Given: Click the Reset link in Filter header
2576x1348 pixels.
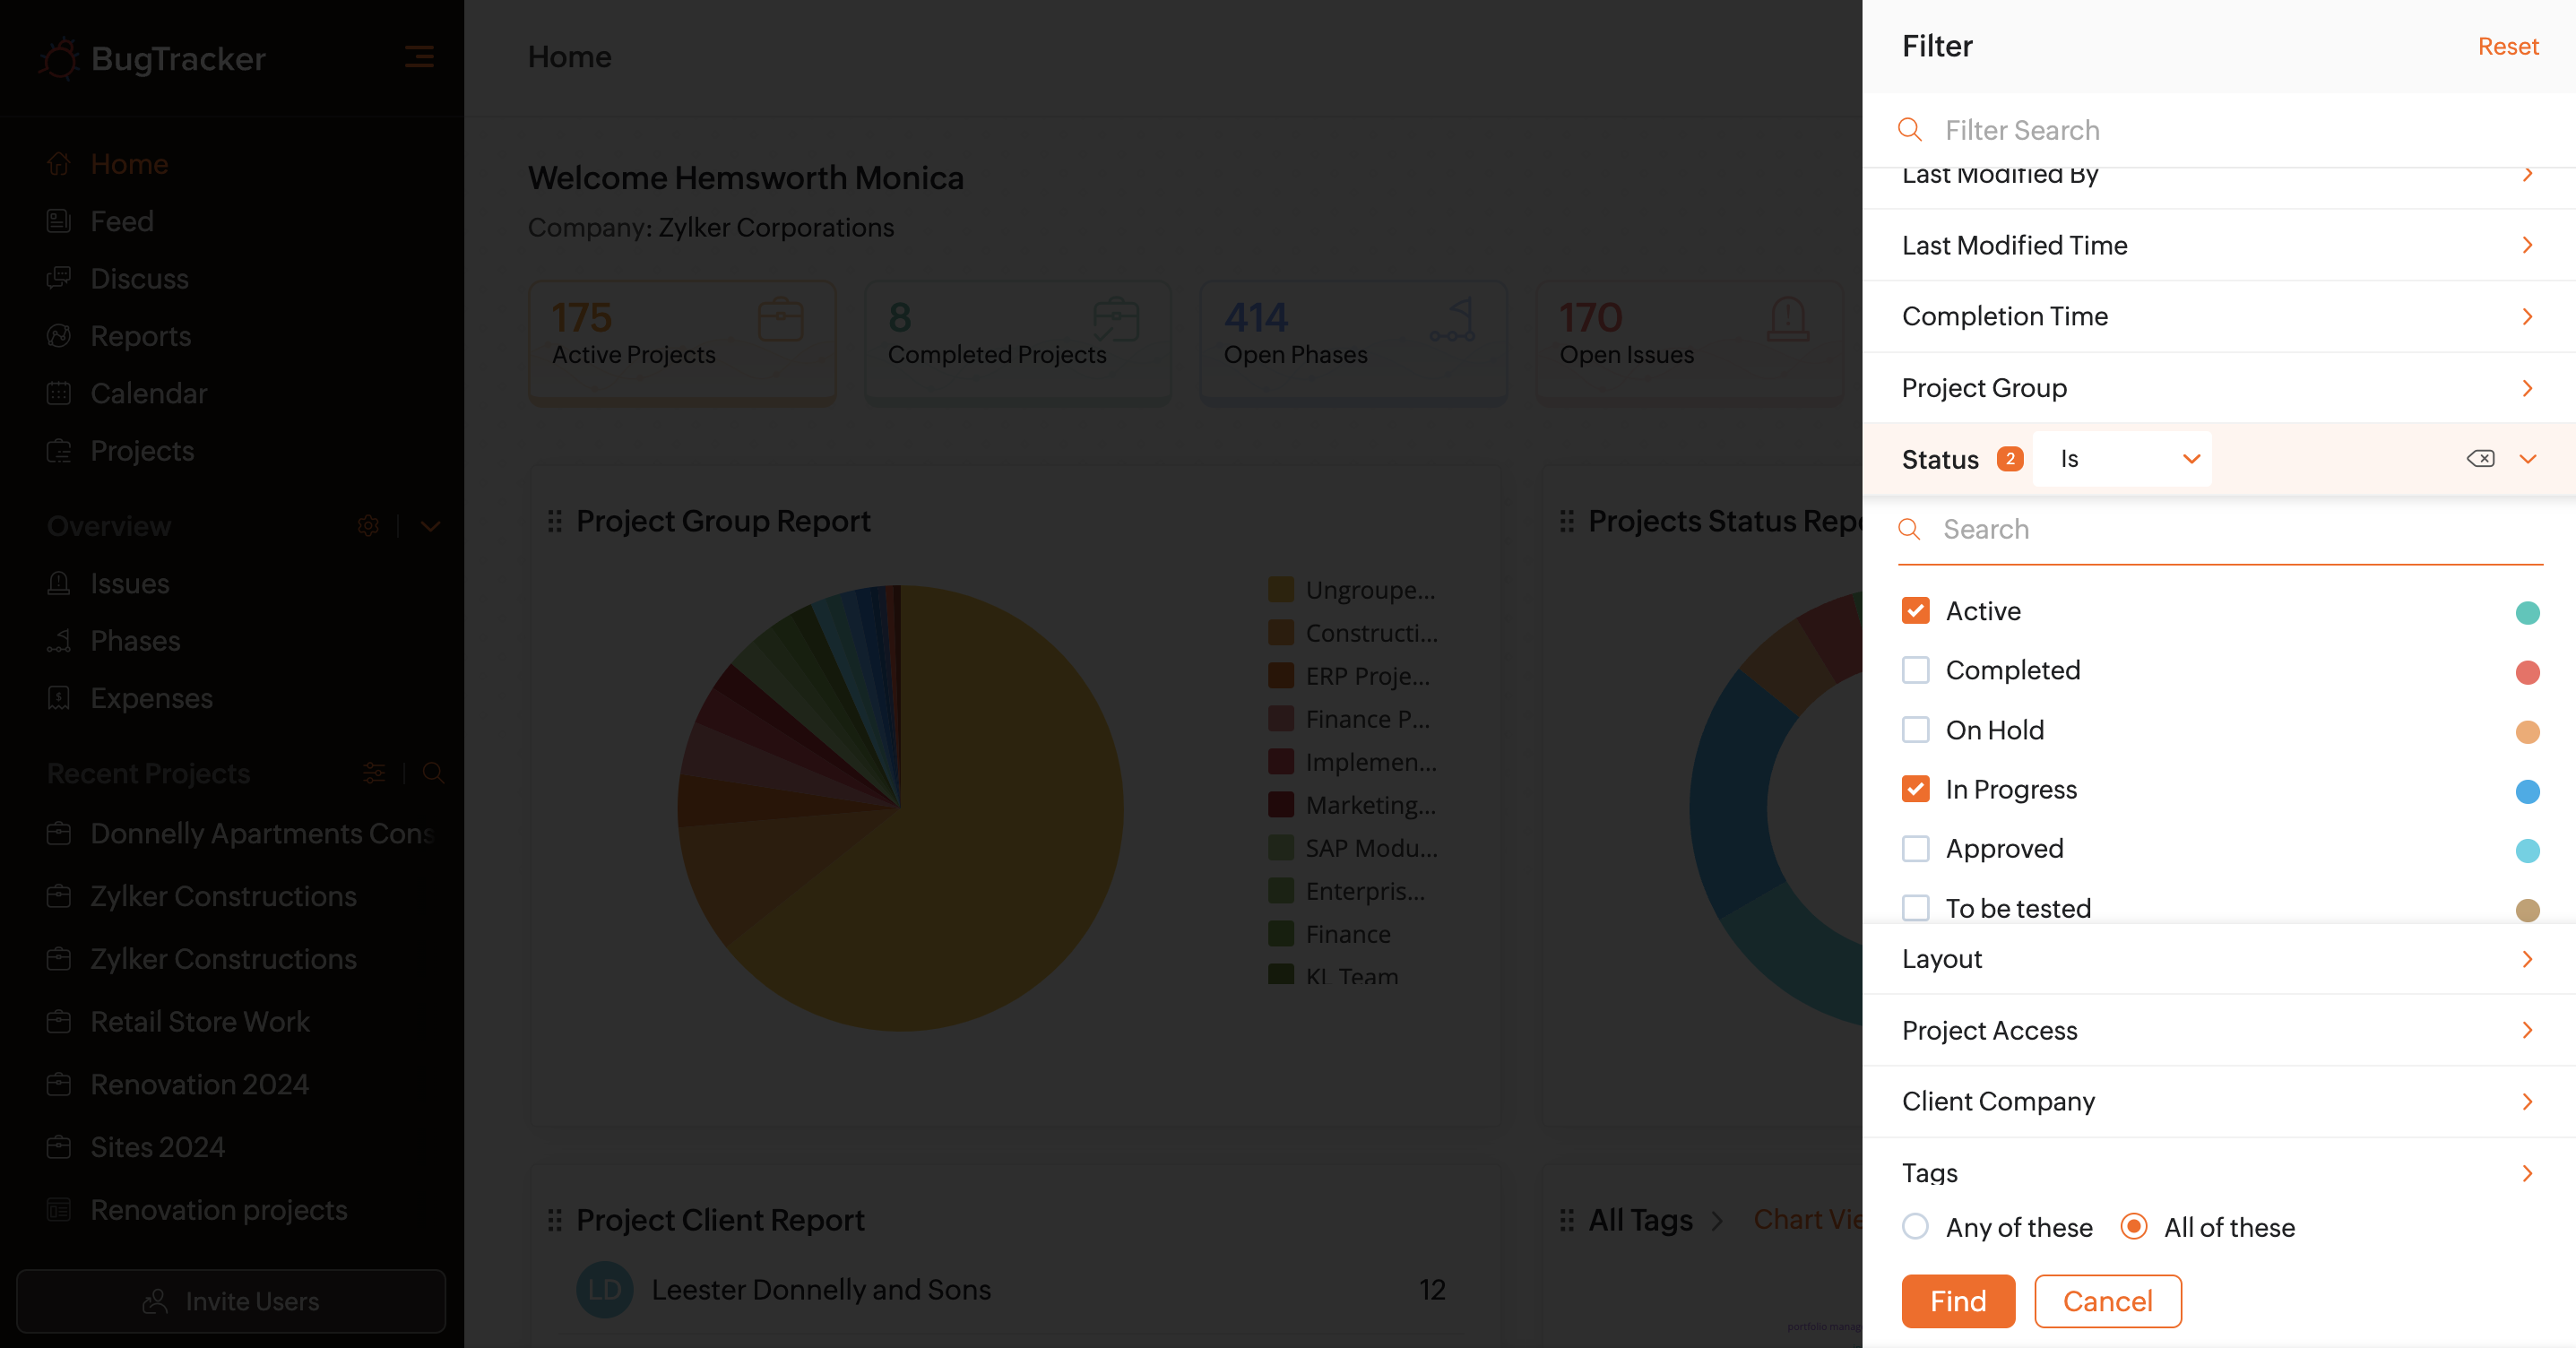Looking at the screenshot, I should tap(2507, 47).
